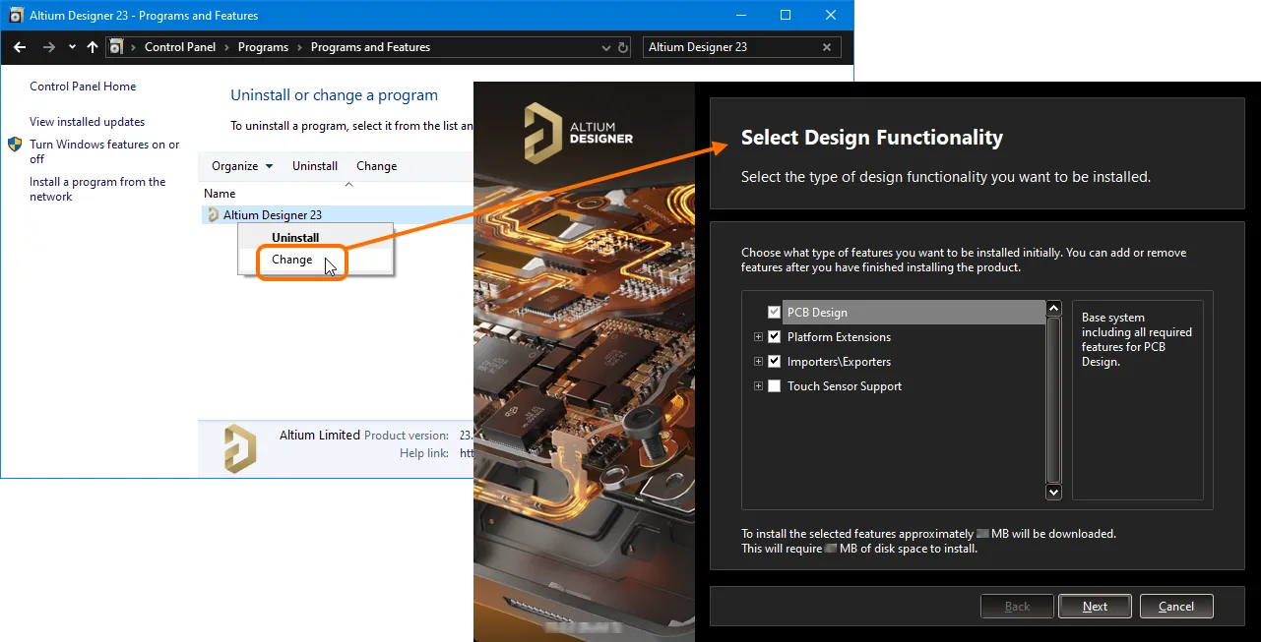The image size is (1261, 642).
Task: Open the address bar history dropdown
Action: click(x=605, y=47)
